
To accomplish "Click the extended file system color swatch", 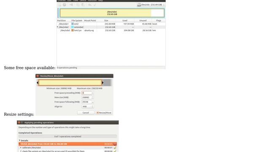I will coord(73,27).
